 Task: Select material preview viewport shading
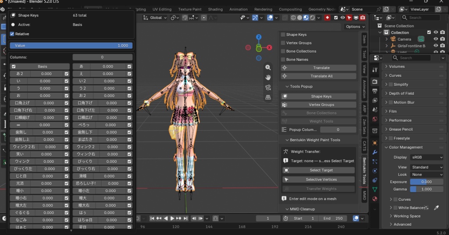click(x=306, y=18)
